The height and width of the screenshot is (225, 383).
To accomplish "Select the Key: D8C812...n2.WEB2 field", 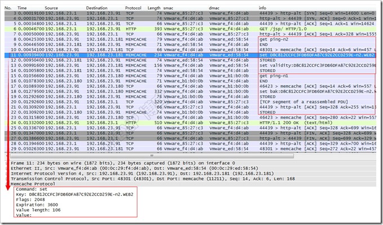I will coord(75,195).
